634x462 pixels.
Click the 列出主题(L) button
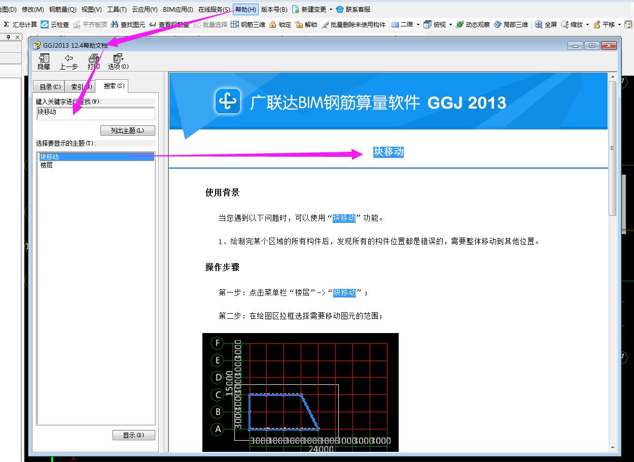point(128,130)
